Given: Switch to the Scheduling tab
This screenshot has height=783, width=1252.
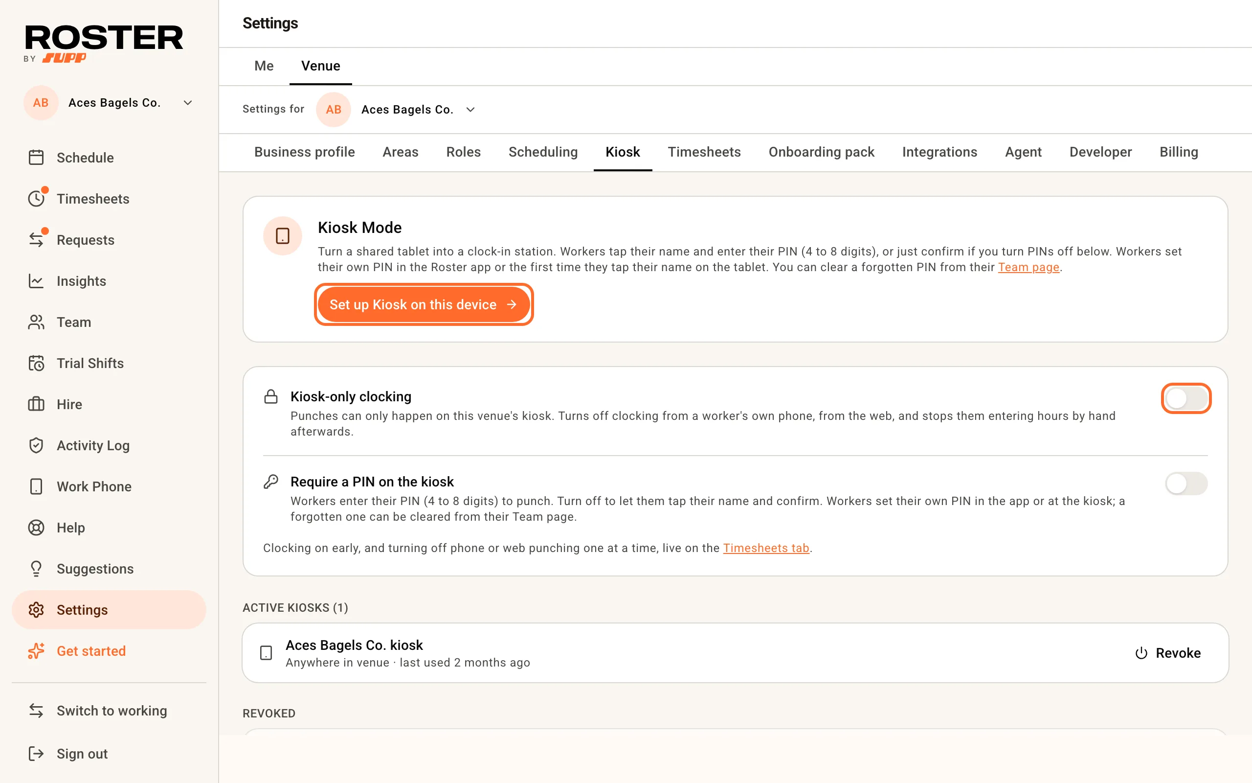Looking at the screenshot, I should 543,152.
